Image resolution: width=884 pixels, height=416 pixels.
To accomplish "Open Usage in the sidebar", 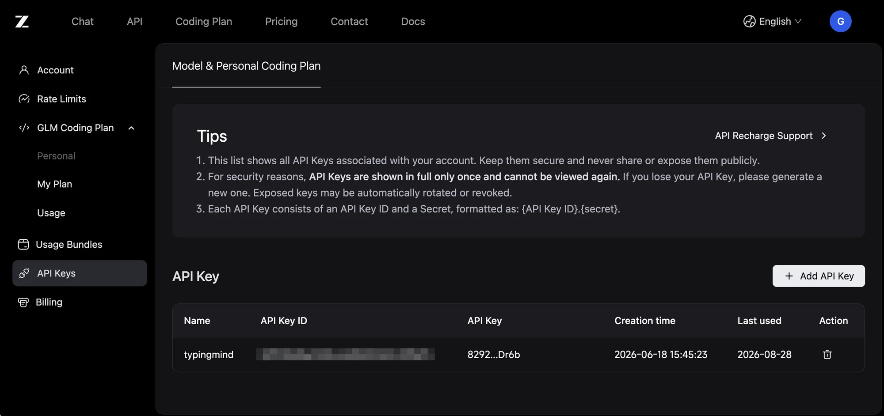I will tap(51, 213).
